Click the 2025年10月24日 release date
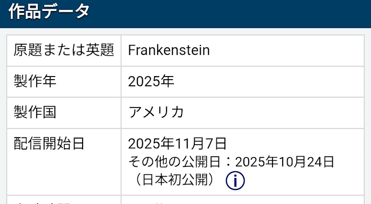This screenshot has height=204, width=371. click(x=284, y=162)
